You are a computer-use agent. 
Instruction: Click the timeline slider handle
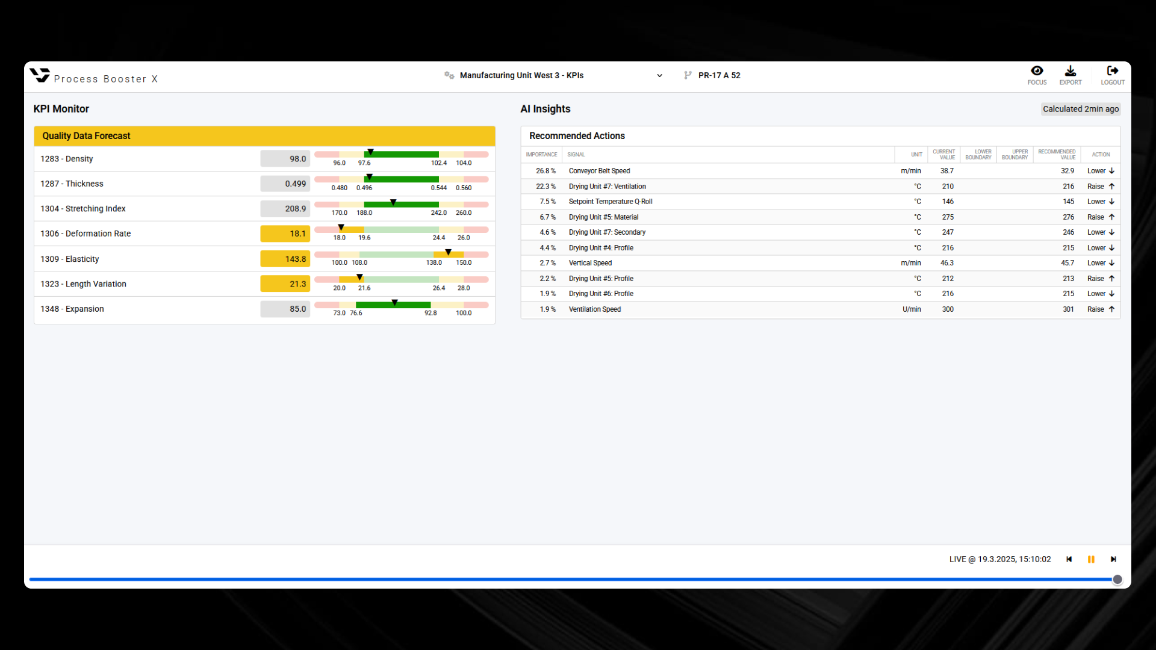pos(1117,580)
